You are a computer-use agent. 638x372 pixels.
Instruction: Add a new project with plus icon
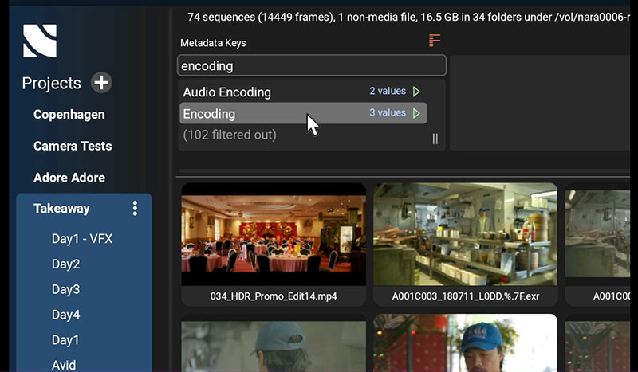coord(101,83)
